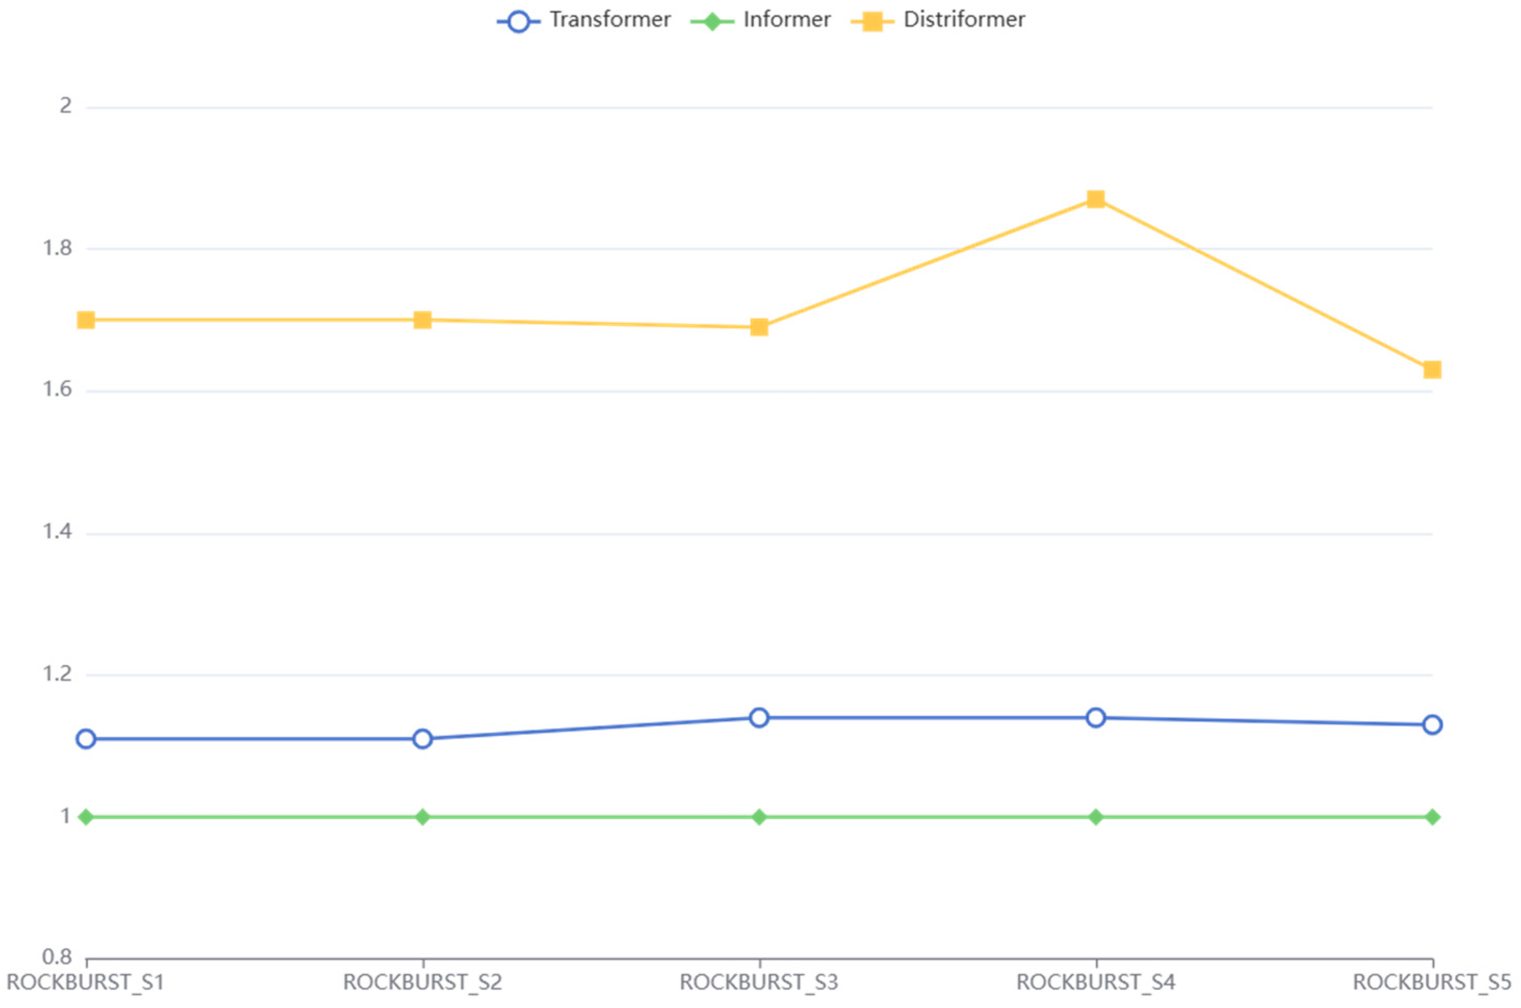Viewport: 1521px width, 1008px height.
Task: Click the blue Transformer legend circle icon
Action: [518, 22]
